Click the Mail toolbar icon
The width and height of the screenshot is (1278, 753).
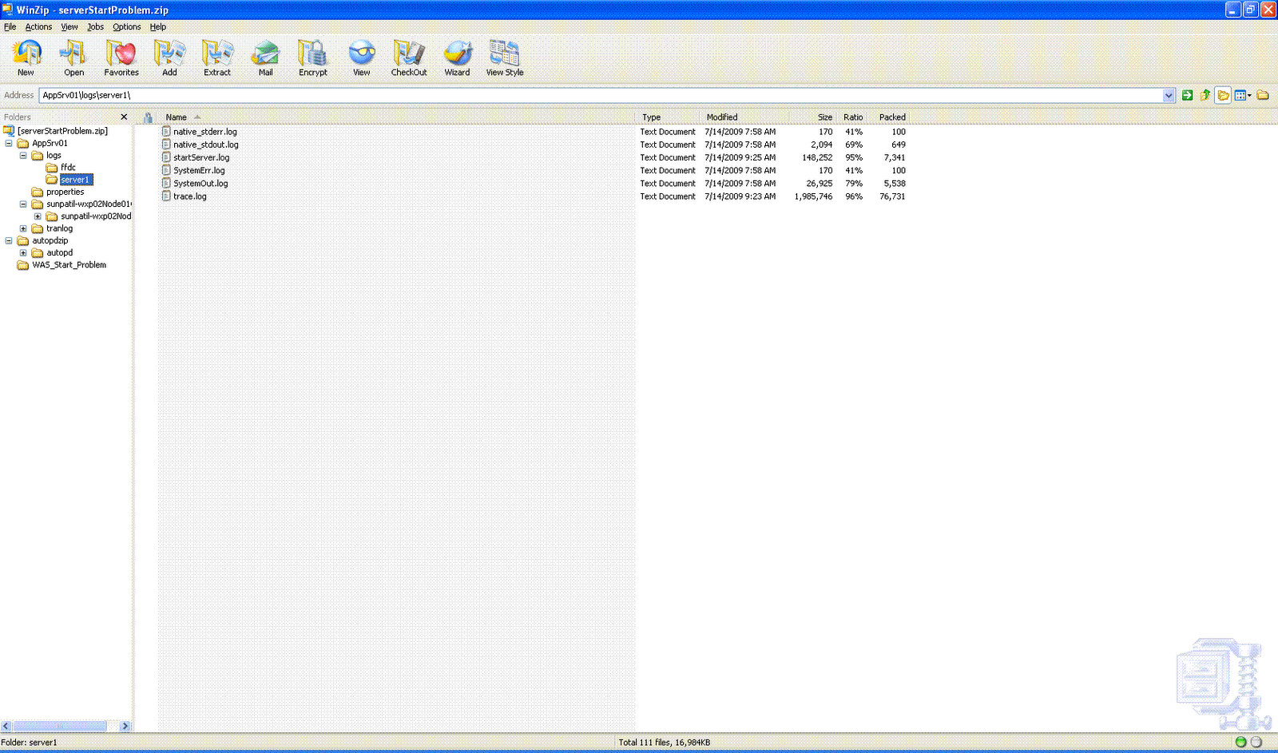(x=265, y=53)
